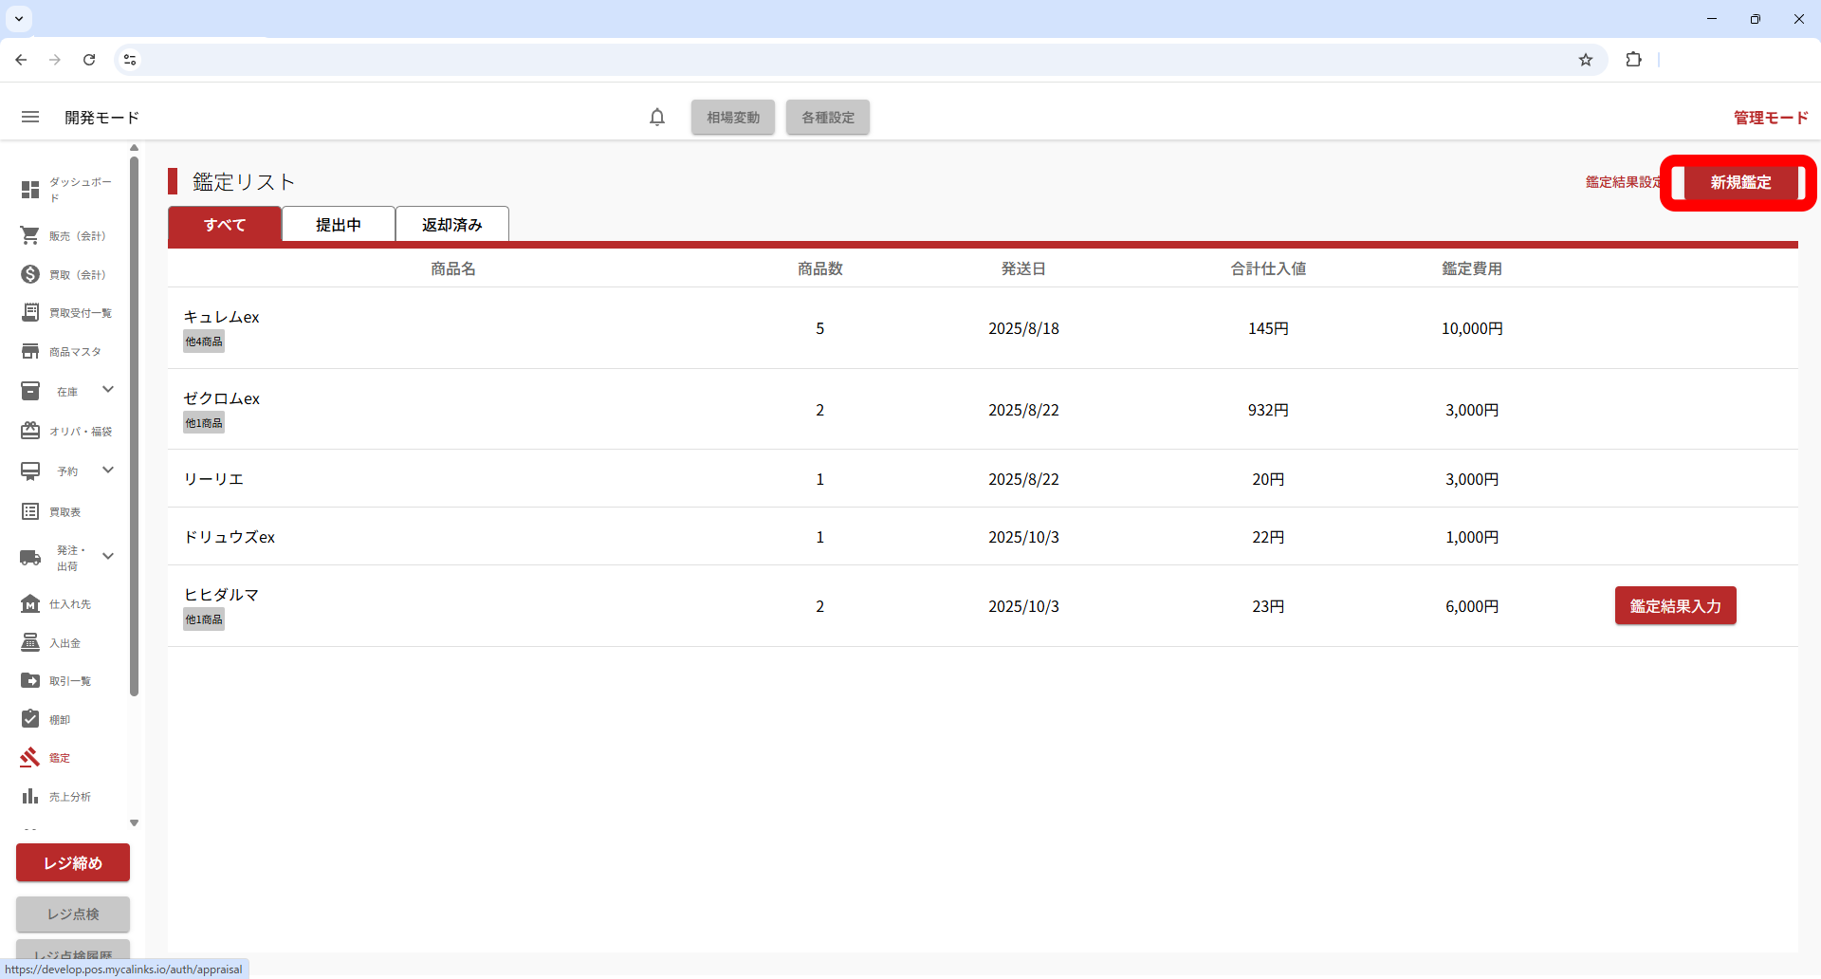
Task: Open the オリパ・福袋 icon
Action: (30, 431)
